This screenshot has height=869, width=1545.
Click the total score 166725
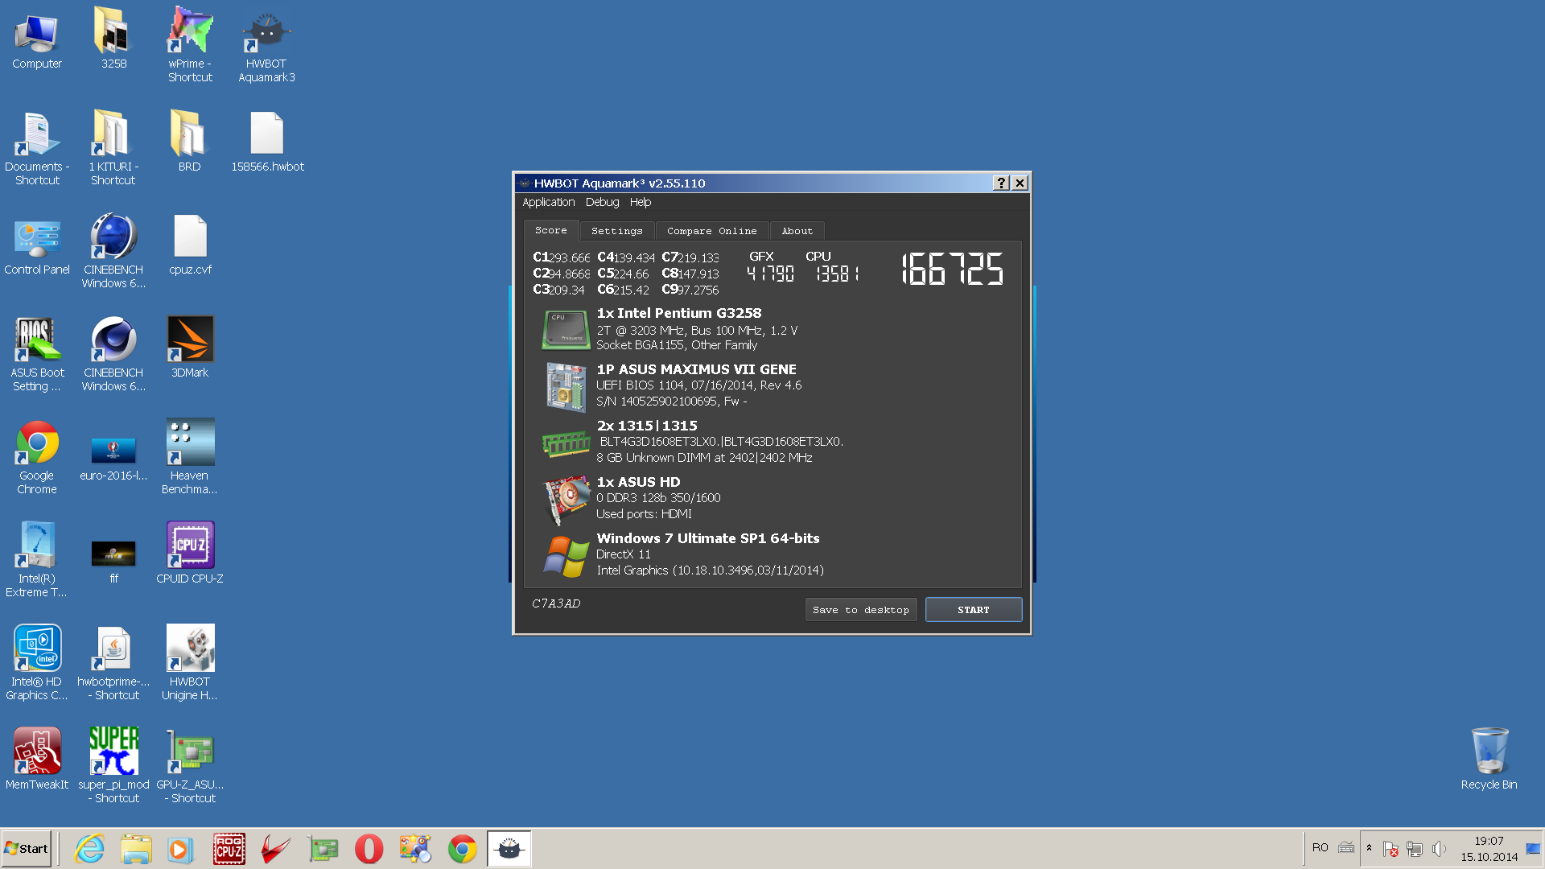tap(953, 270)
